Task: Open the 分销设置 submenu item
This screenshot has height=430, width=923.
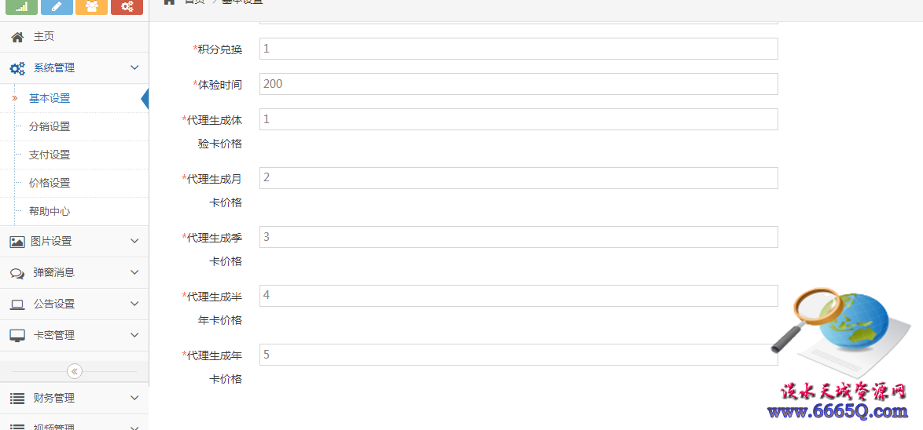Action: (x=50, y=127)
